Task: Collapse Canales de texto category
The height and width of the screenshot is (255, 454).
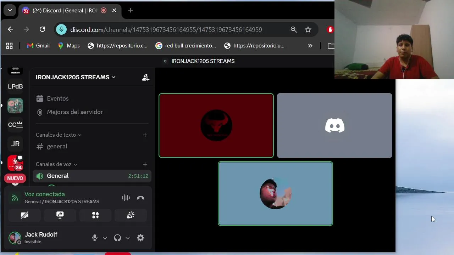Action: 59,135
